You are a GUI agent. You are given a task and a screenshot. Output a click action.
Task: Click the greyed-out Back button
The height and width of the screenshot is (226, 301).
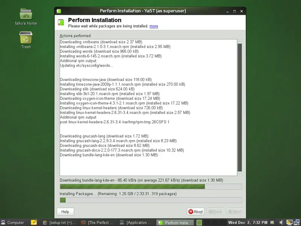point(215,212)
